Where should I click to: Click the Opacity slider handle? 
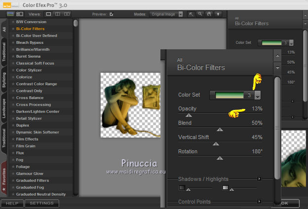189,115
